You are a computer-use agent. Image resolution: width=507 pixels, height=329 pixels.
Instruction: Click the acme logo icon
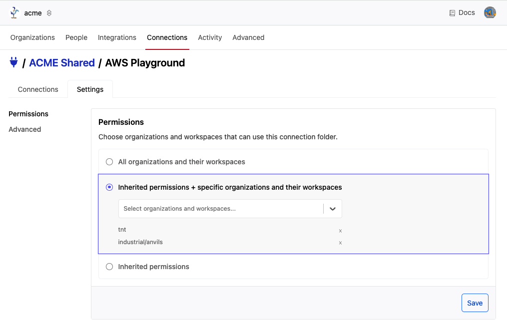[15, 13]
